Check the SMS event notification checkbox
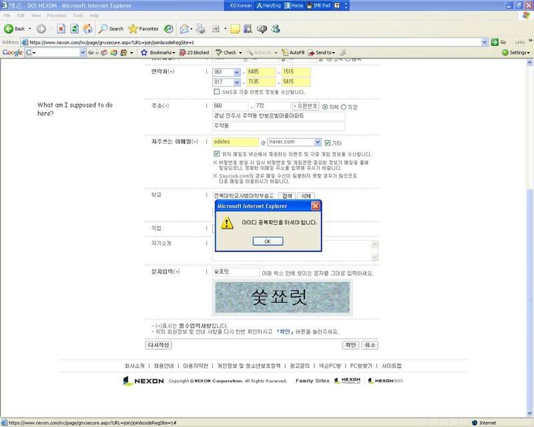 [217, 92]
